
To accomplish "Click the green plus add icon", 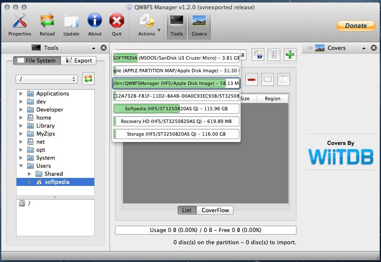I will coord(290,54).
